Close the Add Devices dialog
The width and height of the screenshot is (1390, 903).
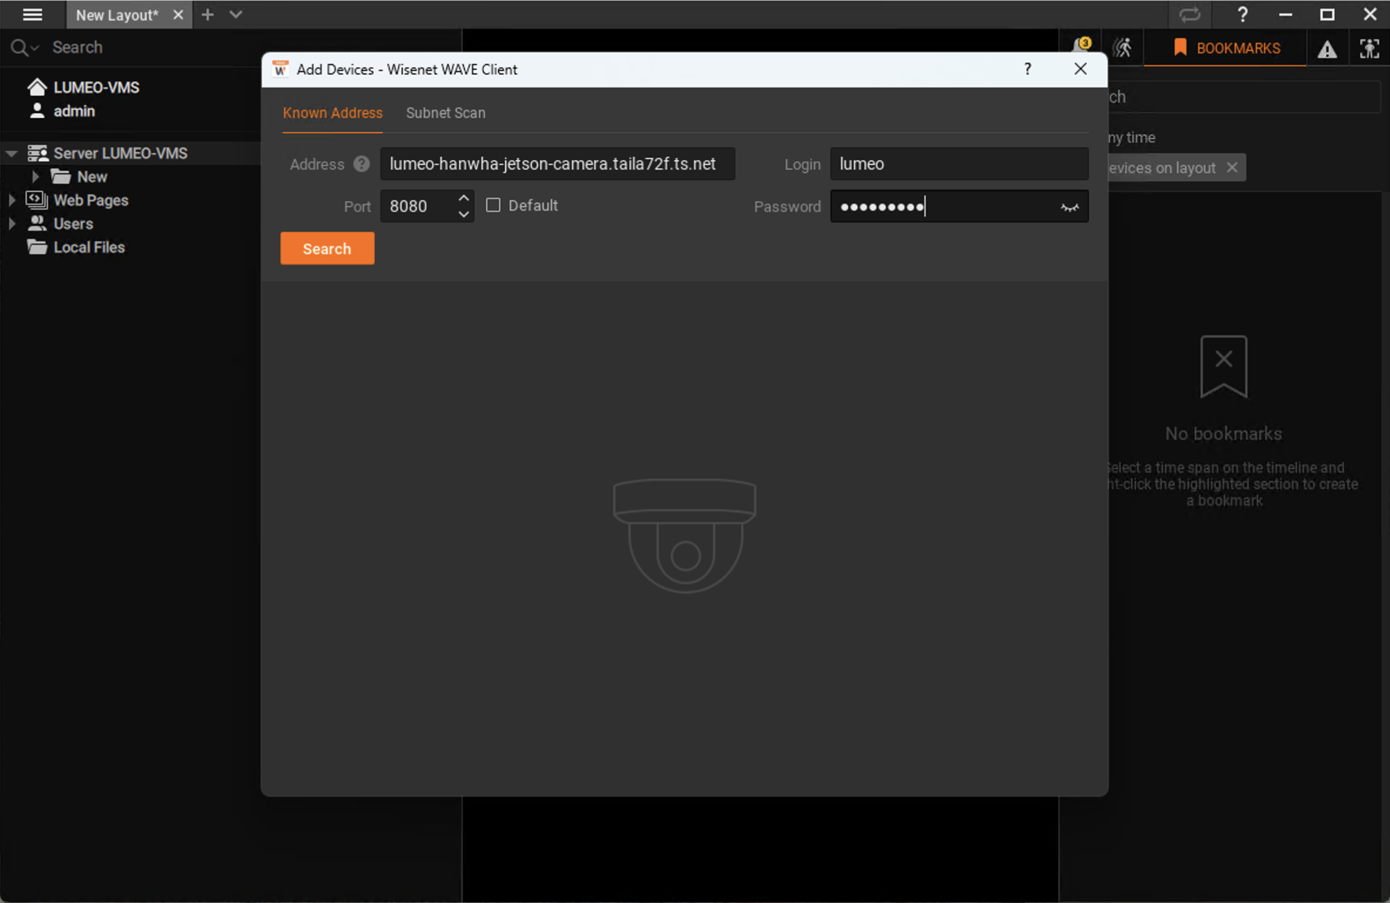pyautogui.click(x=1080, y=69)
